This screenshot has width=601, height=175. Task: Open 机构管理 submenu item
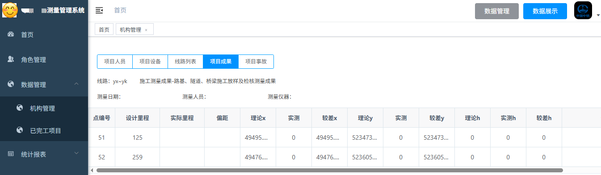(44, 108)
